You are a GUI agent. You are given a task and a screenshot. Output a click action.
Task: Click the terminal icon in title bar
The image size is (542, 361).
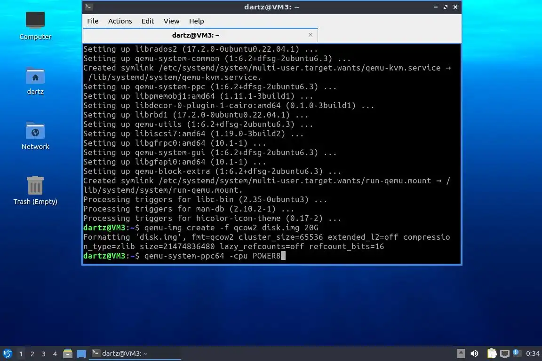[88, 7]
